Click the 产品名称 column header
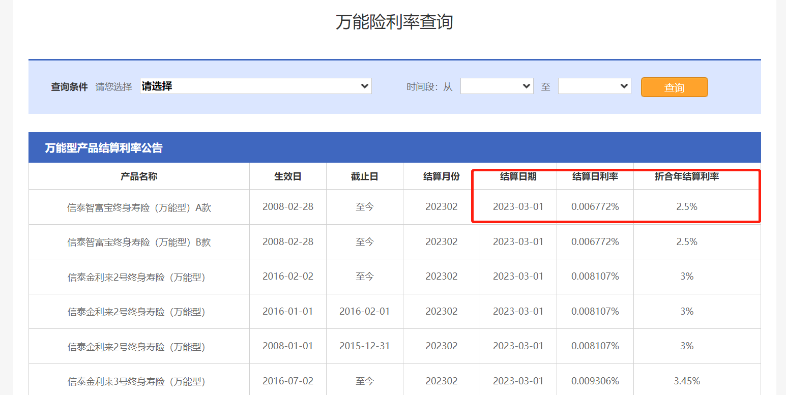This screenshot has width=786, height=395. click(x=139, y=176)
